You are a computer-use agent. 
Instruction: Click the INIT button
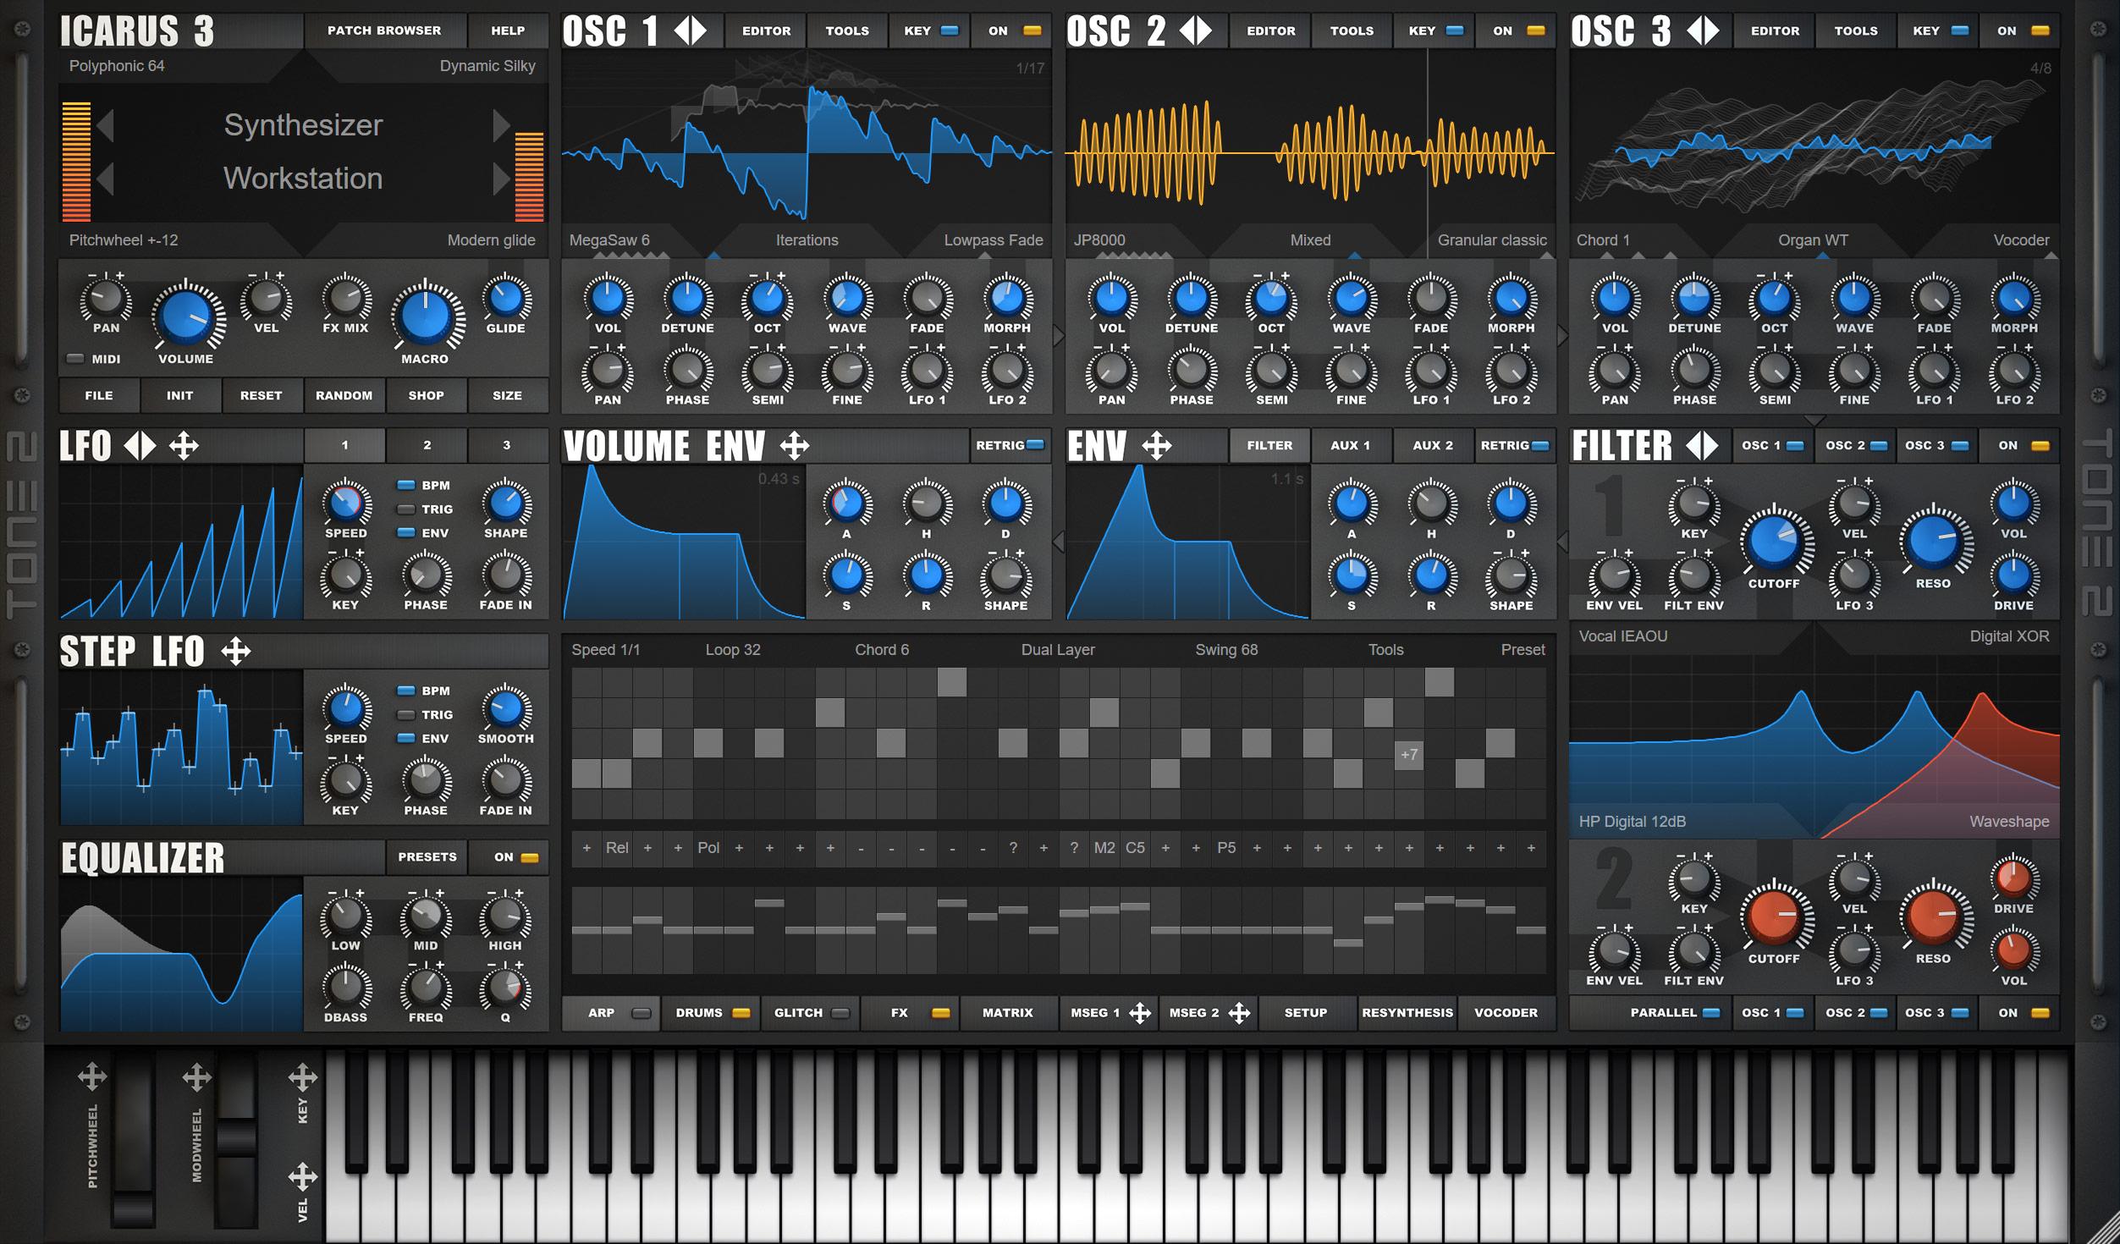tap(179, 396)
